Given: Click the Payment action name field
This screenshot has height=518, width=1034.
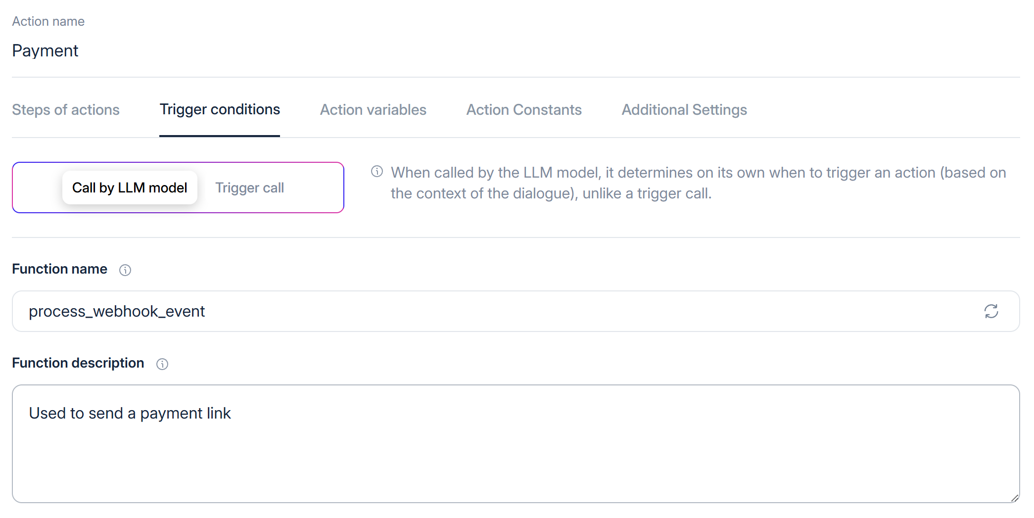Looking at the screenshot, I should point(46,51).
